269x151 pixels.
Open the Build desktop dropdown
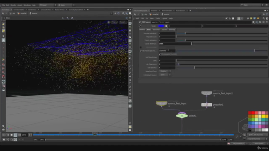[x=47, y=5]
